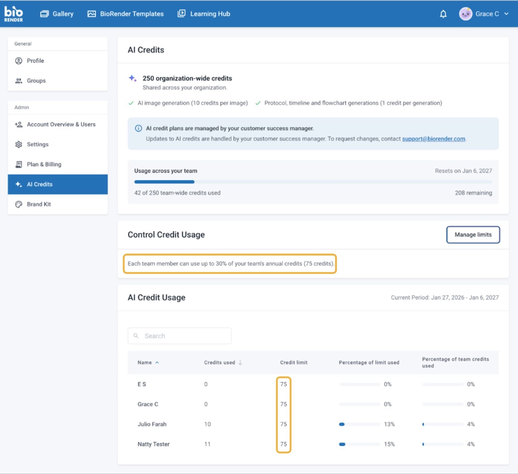Image resolution: width=518 pixels, height=474 pixels.
Task: Open BioRender Templates
Action: pyautogui.click(x=126, y=14)
